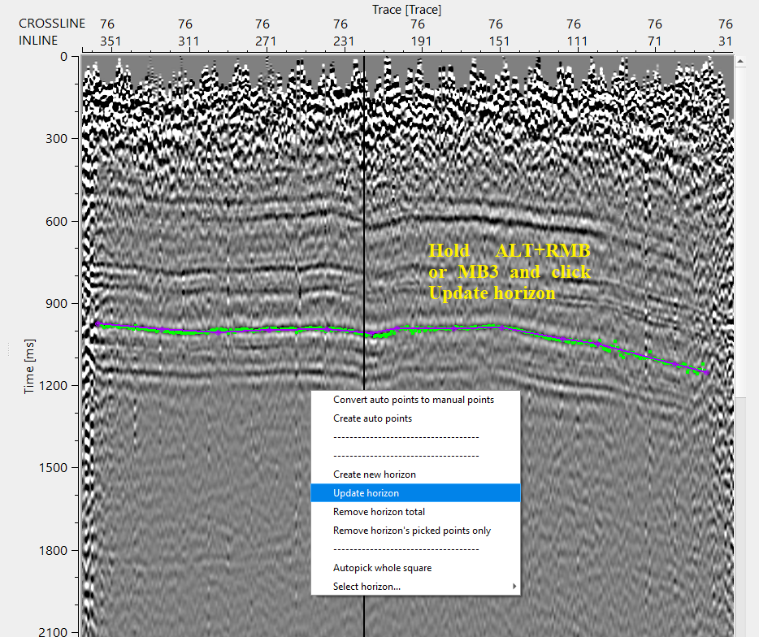Click the purple horizon endpoint at far right

706,372
